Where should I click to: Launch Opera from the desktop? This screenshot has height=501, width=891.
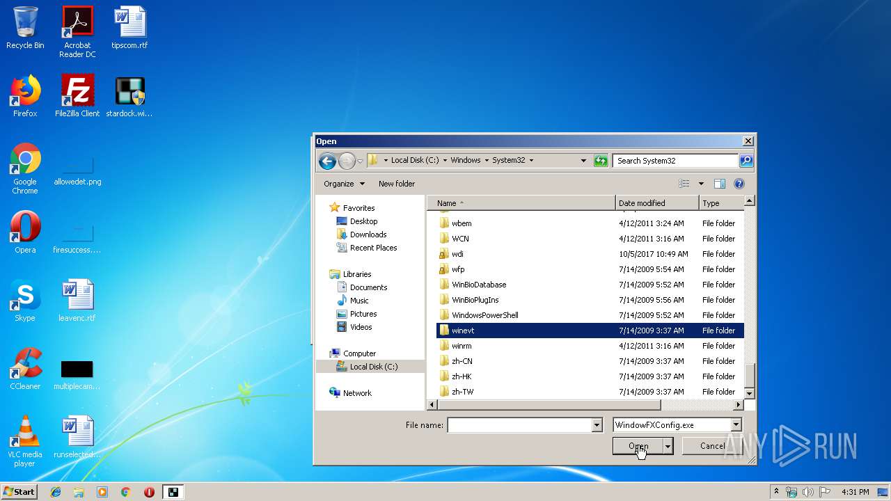tap(25, 232)
